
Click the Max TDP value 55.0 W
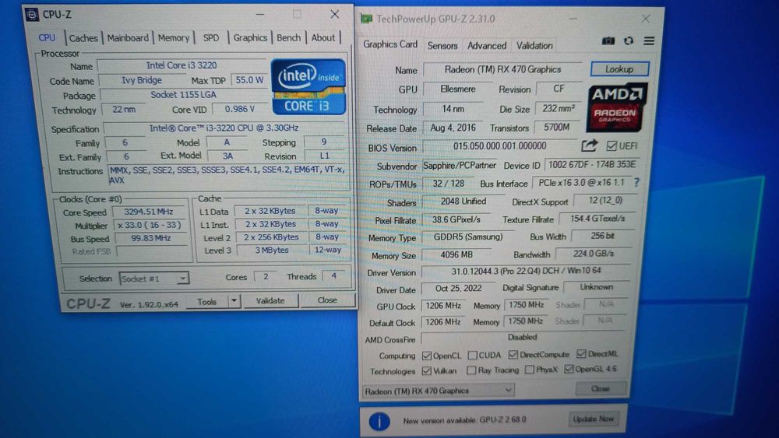pos(249,80)
